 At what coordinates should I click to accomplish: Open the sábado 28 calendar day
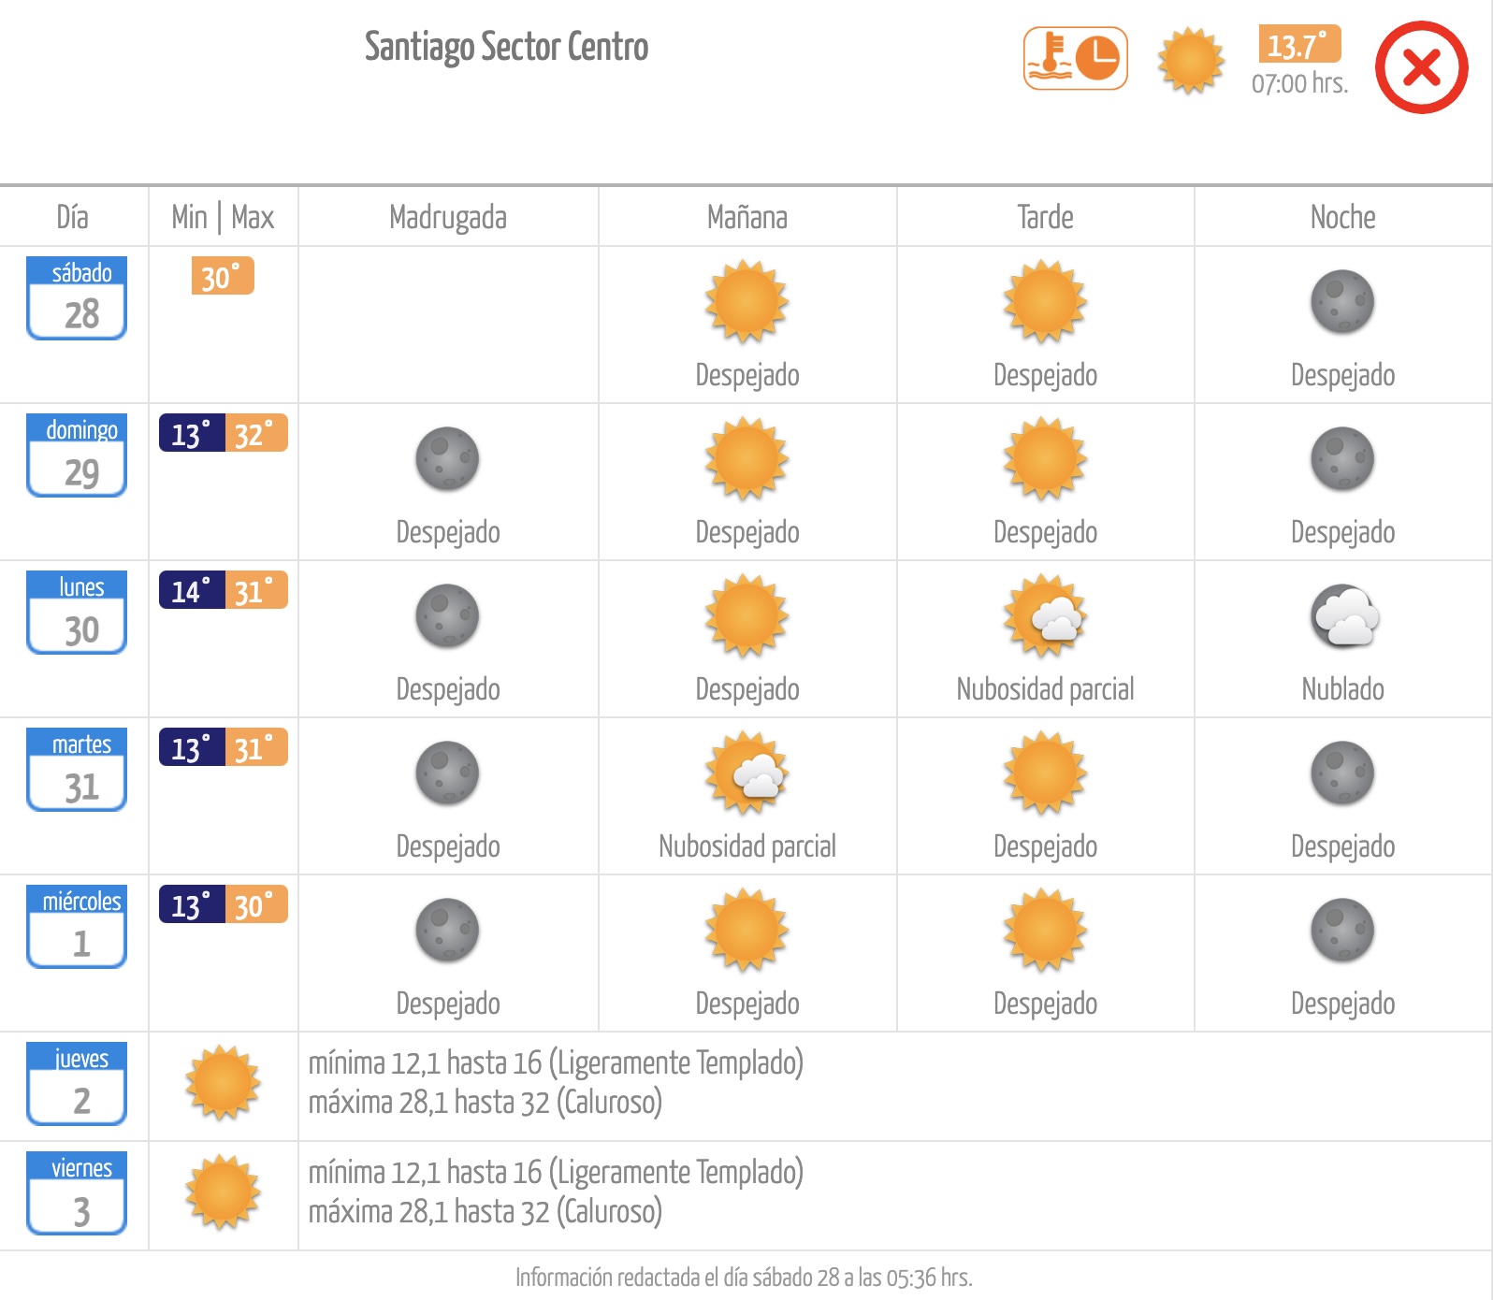pyautogui.click(x=77, y=298)
